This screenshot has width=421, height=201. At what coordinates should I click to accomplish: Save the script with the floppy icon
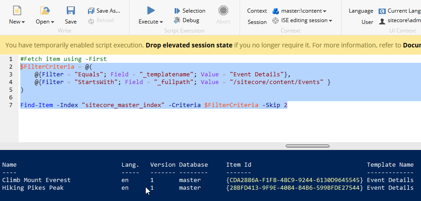(x=70, y=10)
